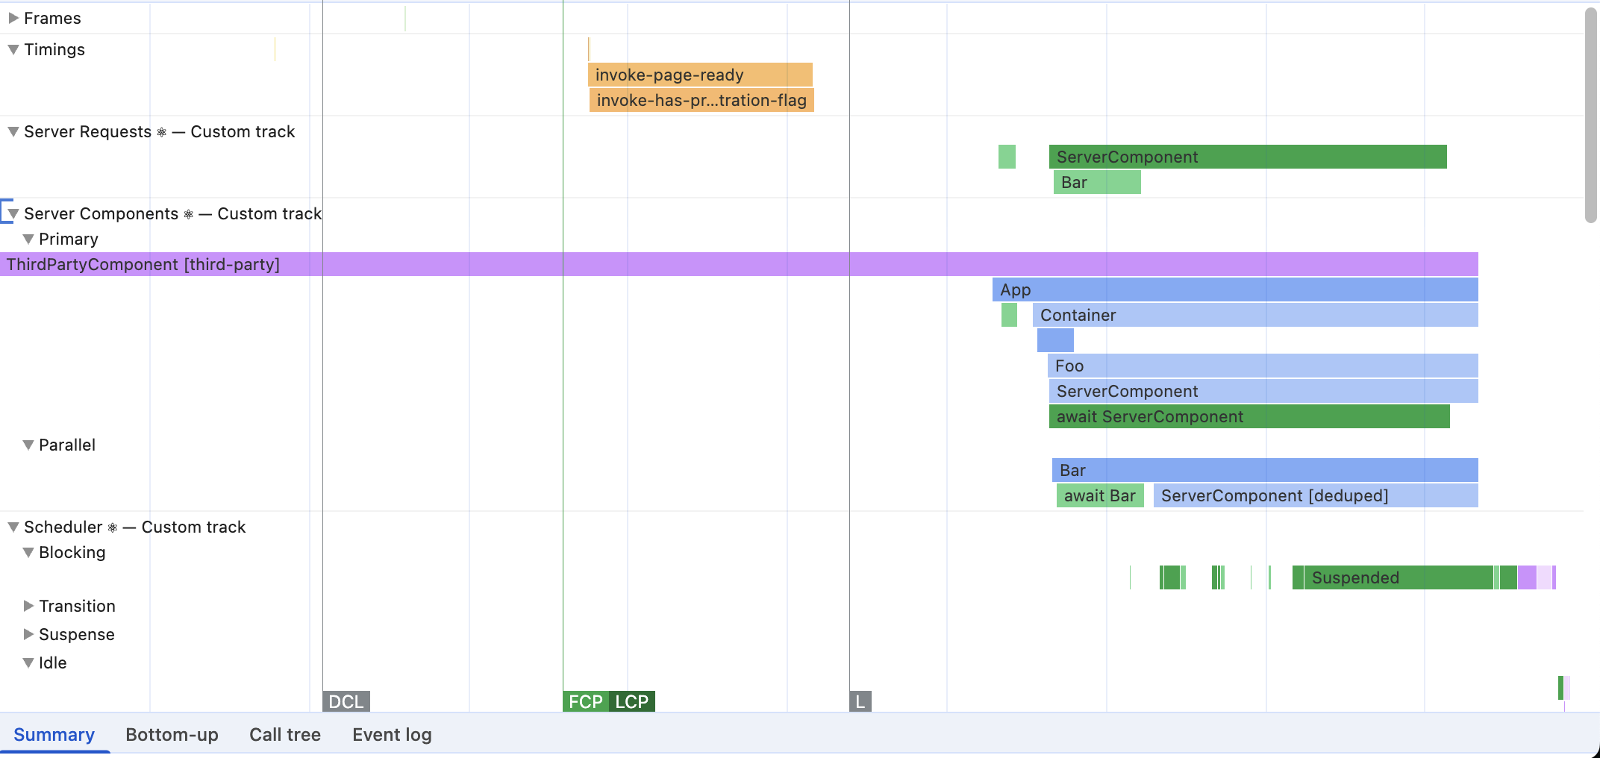Collapse the Parallel subtrack
Viewport: 1600px width, 758px height.
28,445
